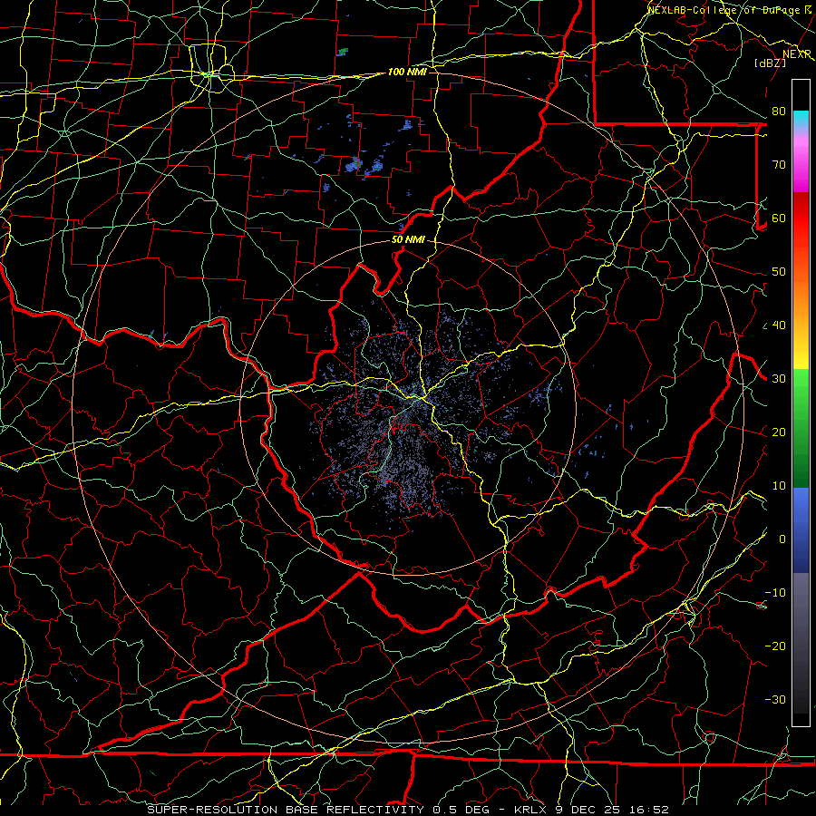Click the "70" value on the dBZ scale
Viewport: 816px width, 816px height.
tap(779, 165)
